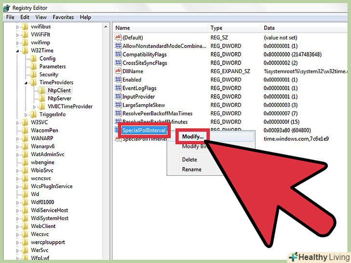
Task: Click the LargeSampleSkew DWORD icon
Action: (x=118, y=105)
